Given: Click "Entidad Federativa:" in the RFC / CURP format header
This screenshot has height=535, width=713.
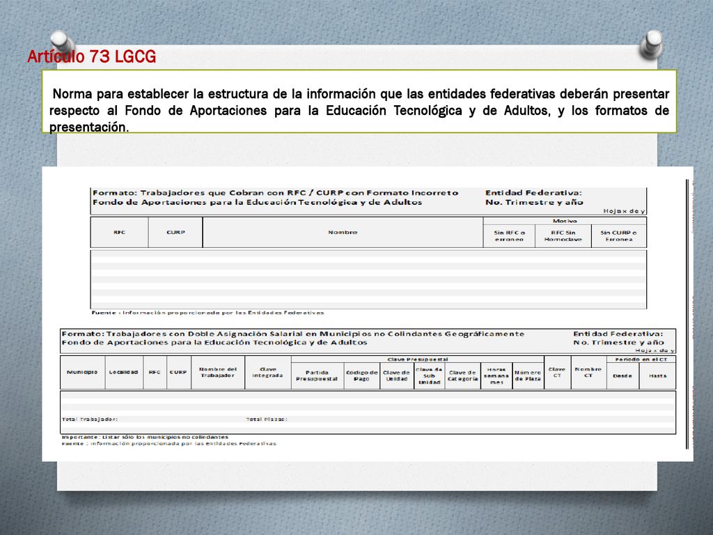Looking at the screenshot, I should click(x=533, y=193).
